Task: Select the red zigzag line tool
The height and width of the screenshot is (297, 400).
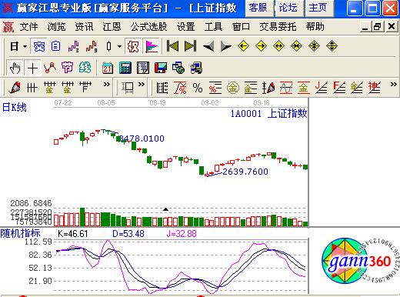Action: (x=50, y=68)
